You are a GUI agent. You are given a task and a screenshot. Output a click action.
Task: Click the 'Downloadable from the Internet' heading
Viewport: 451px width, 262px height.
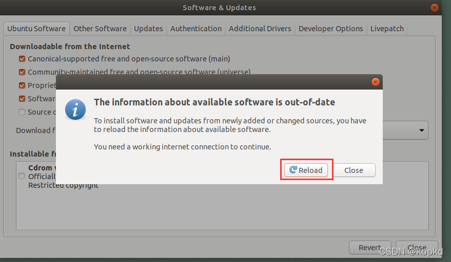click(70, 47)
